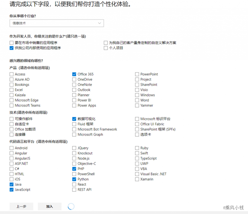Select the React checkbox

pyautogui.click(x=74, y=184)
